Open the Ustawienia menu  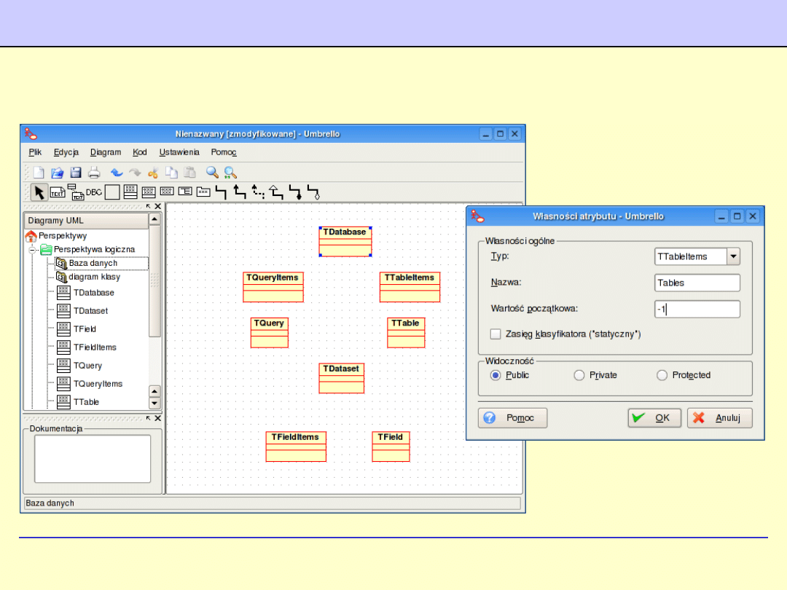point(179,152)
